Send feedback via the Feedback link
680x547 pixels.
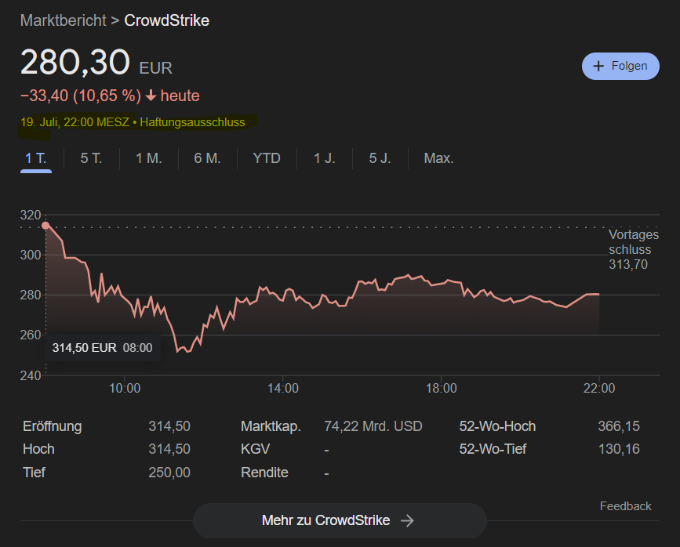(625, 506)
